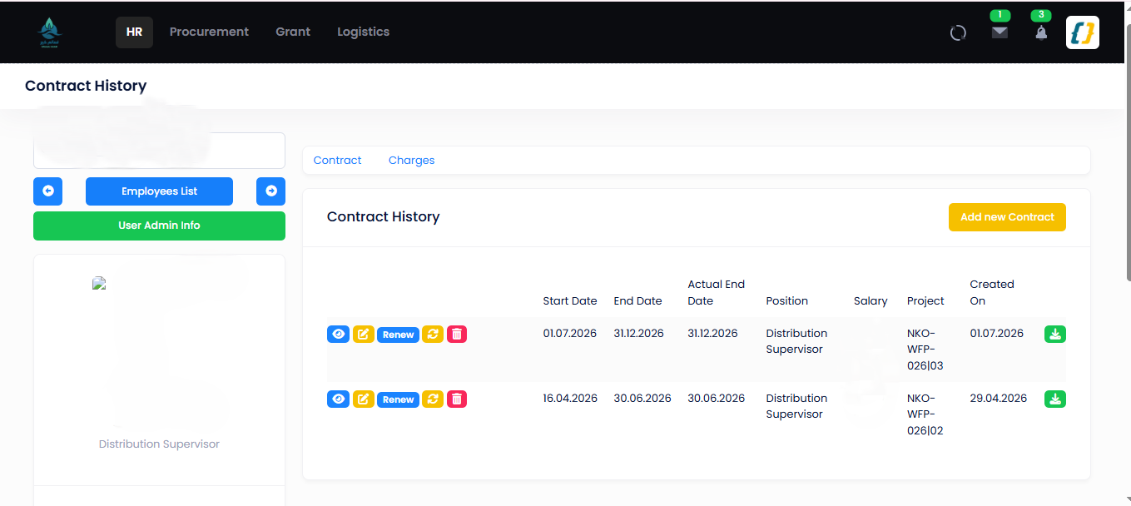The image size is (1131, 506).
Task: Renew the contract starting 16.04.2026
Action: (398, 399)
